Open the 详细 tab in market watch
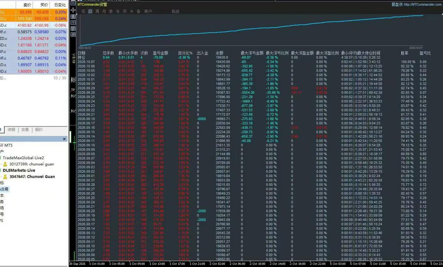This screenshot has width=443, height=267. 11,130
